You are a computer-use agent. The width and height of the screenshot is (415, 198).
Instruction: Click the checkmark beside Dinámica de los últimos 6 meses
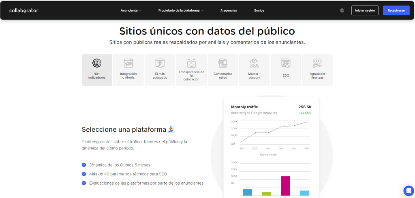click(84, 165)
